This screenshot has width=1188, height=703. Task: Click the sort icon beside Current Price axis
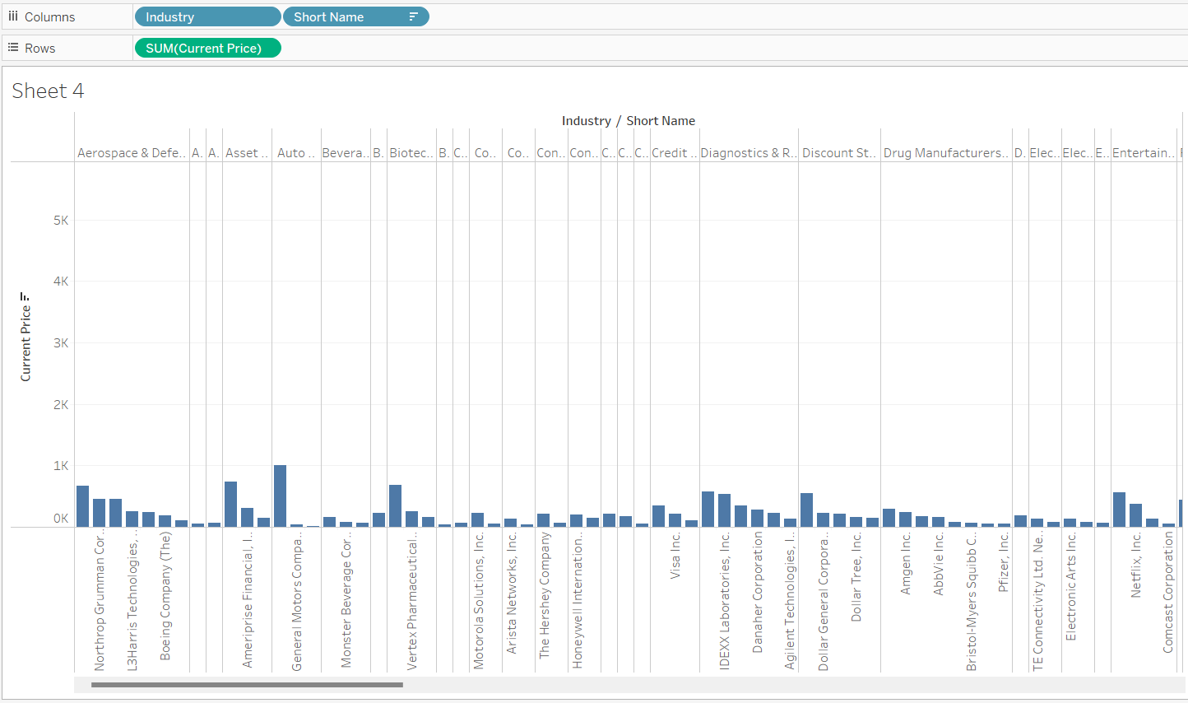[26, 297]
